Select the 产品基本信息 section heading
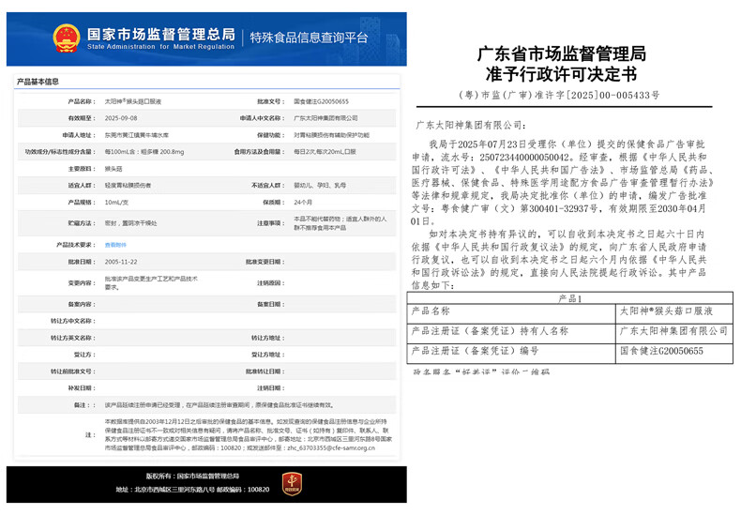The height and width of the screenshot is (515, 741). [38, 82]
